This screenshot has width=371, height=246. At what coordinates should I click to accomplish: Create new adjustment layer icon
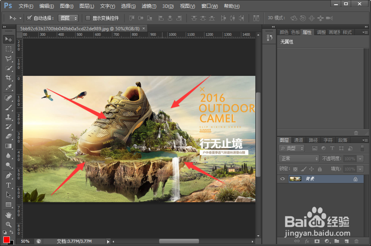pyautogui.click(x=327, y=241)
